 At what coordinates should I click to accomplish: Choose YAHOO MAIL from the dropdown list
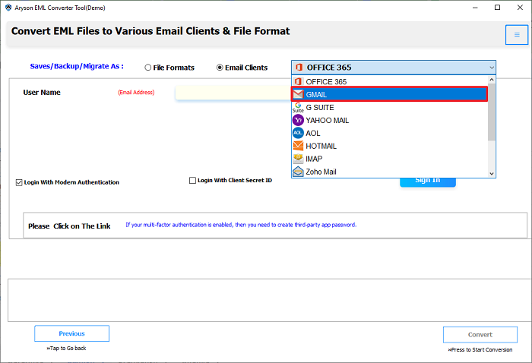[x=389, y=120]
